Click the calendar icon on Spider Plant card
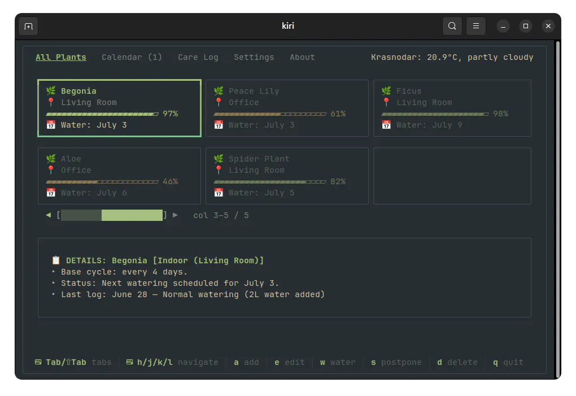The width and height of the screenshot is (576, 396). pos(219,193)
